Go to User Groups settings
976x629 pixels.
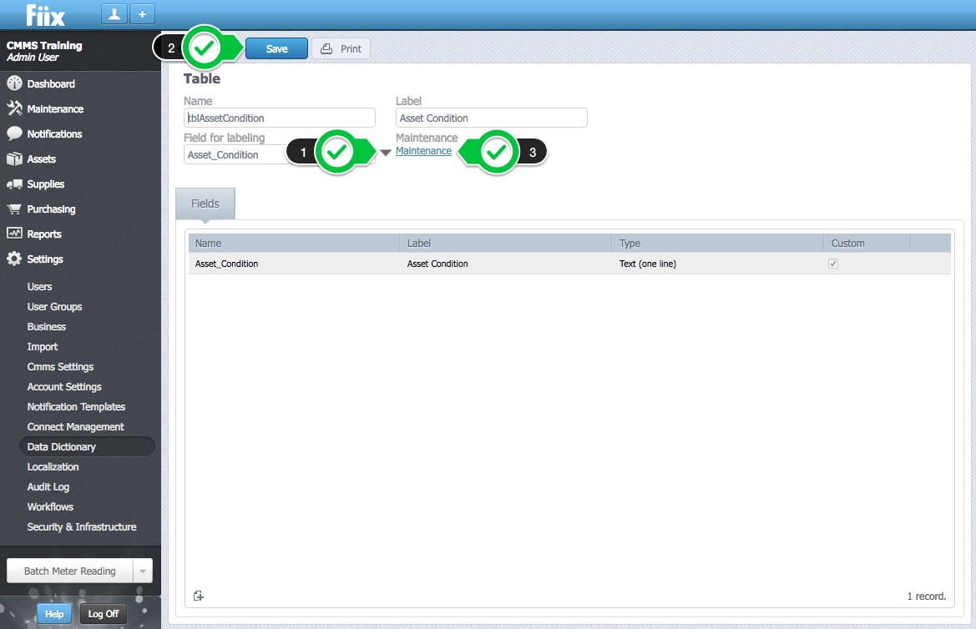(55, 307)
